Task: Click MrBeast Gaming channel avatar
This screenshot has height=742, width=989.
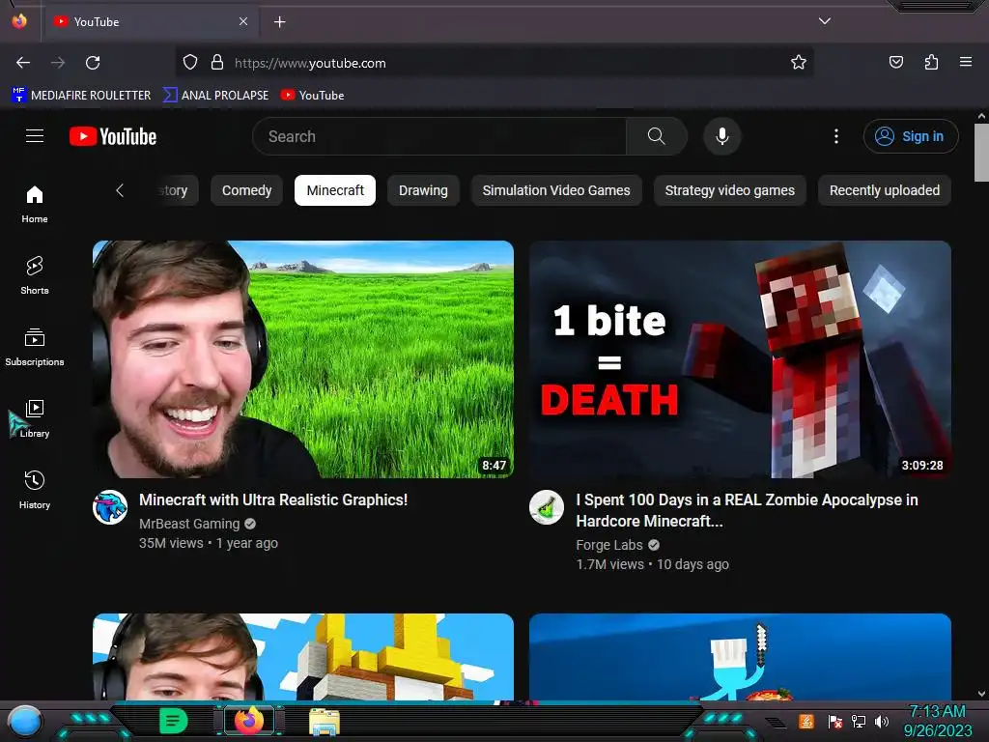Action: point(110,507)
